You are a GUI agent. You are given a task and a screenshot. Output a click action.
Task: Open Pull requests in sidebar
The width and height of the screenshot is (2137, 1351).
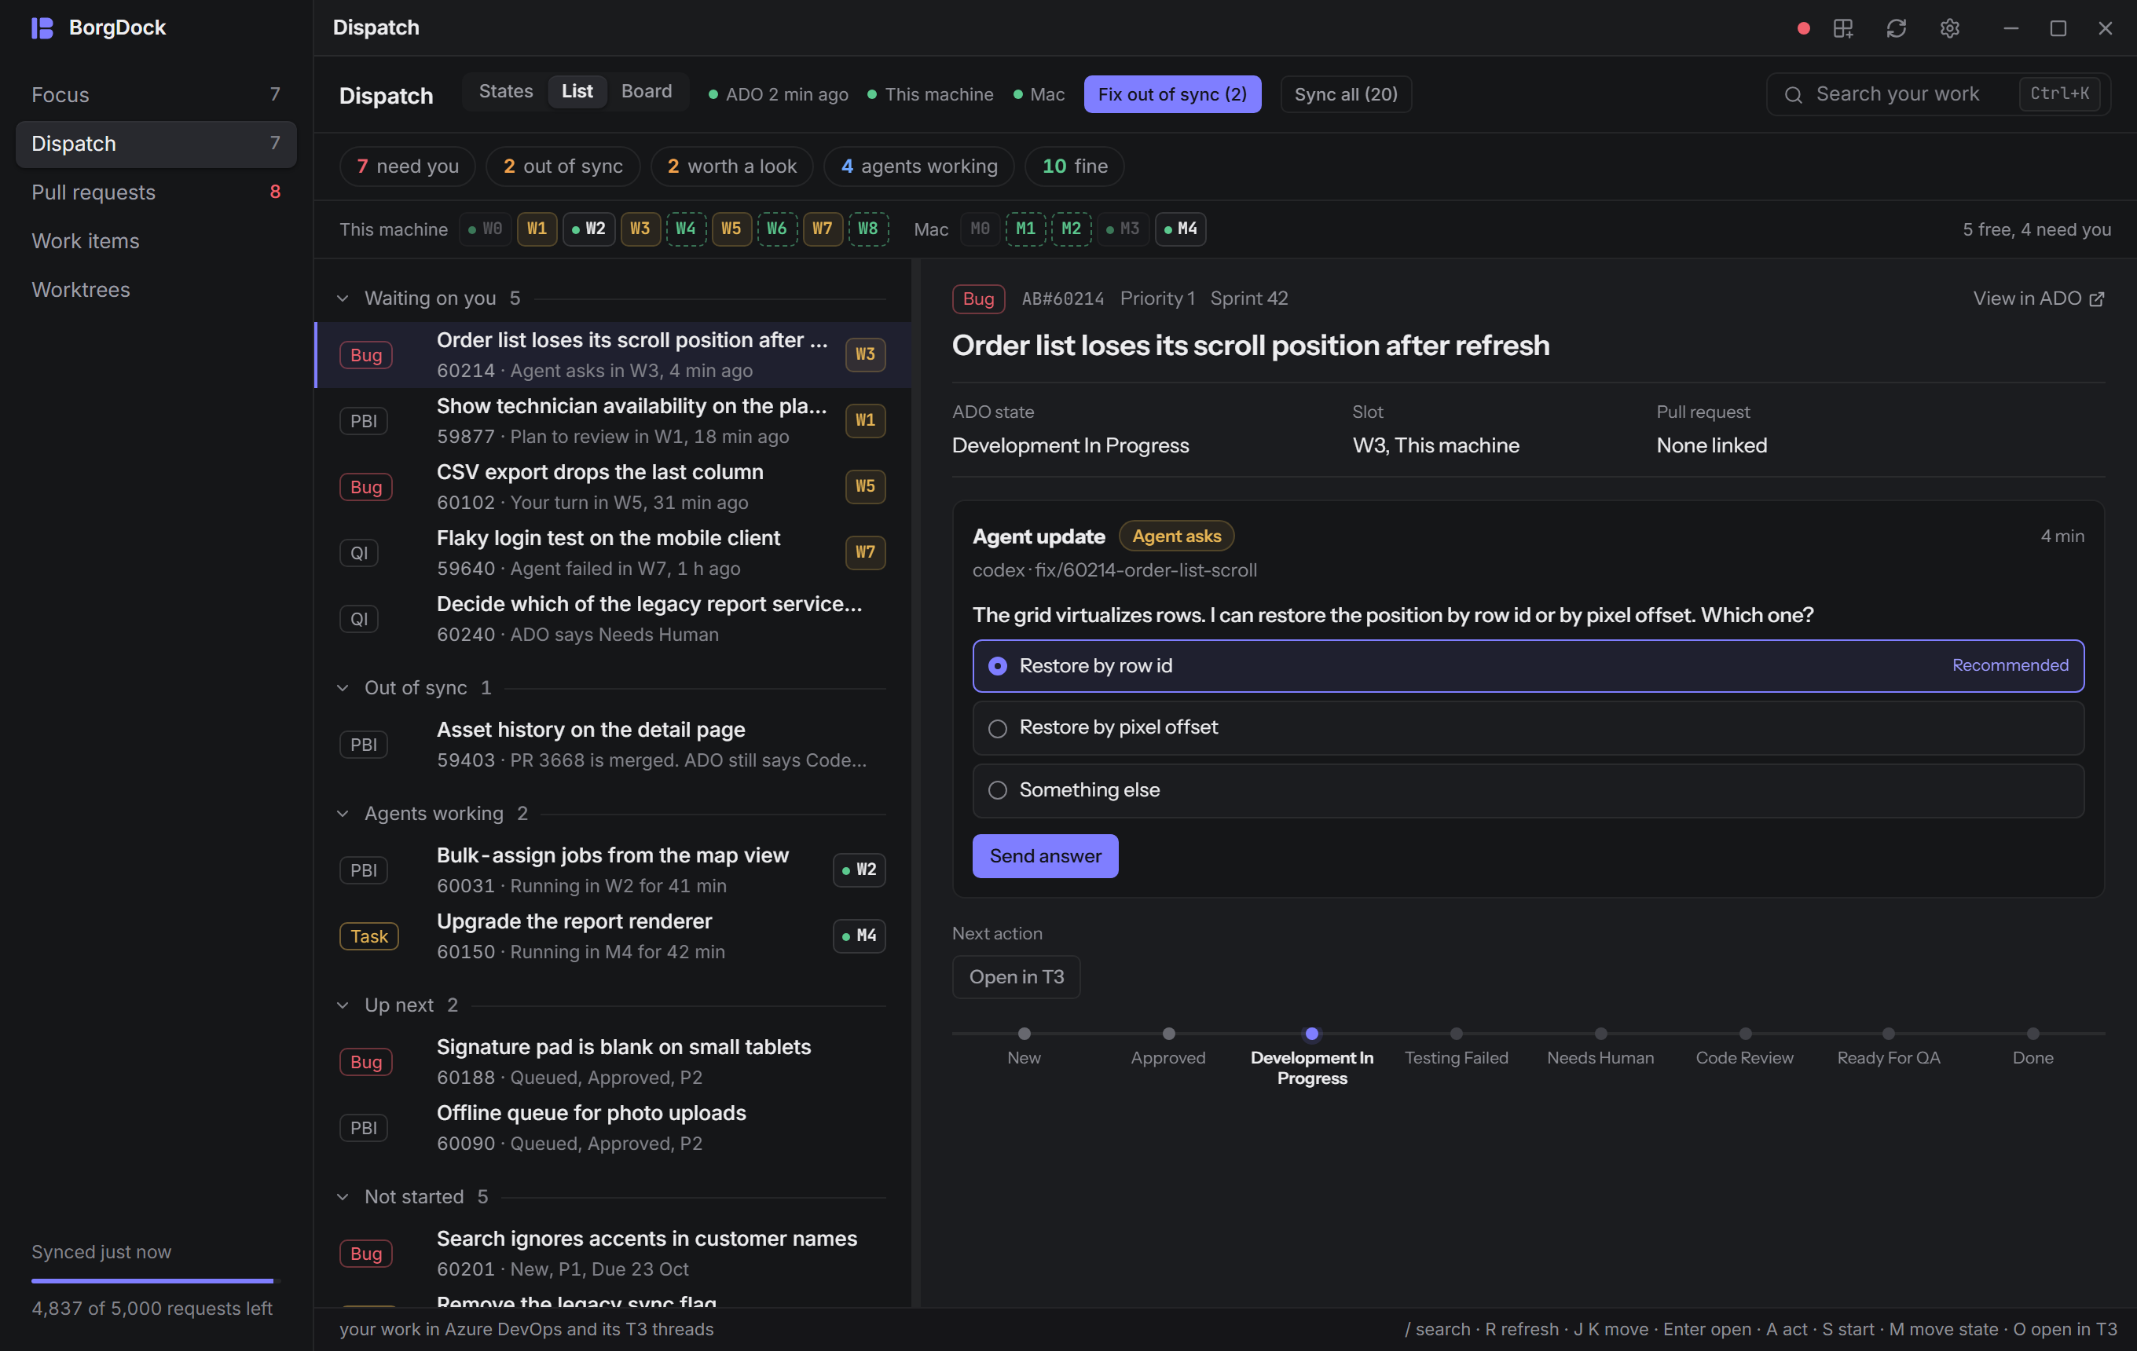tap(156, 192)
